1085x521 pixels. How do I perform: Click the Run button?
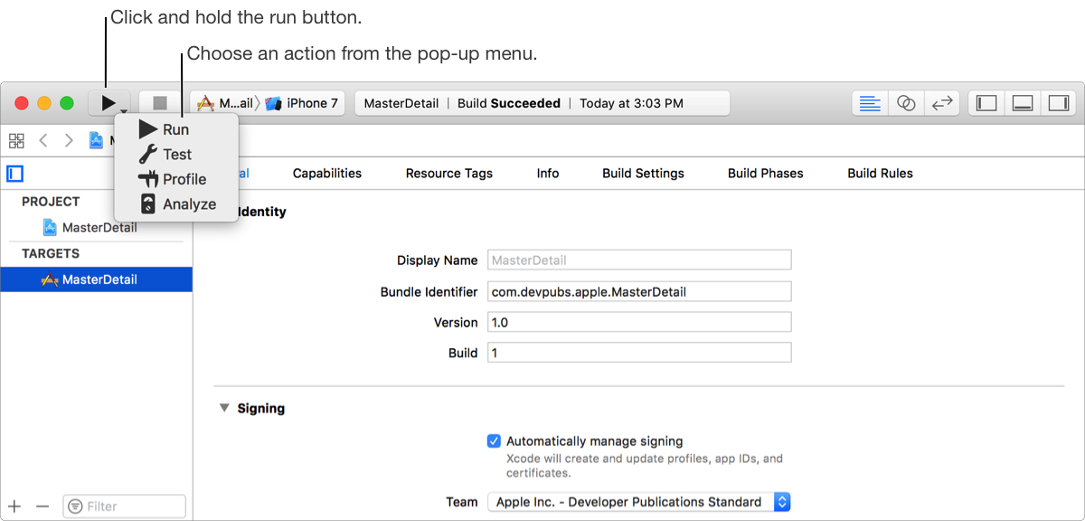[108, 102]
